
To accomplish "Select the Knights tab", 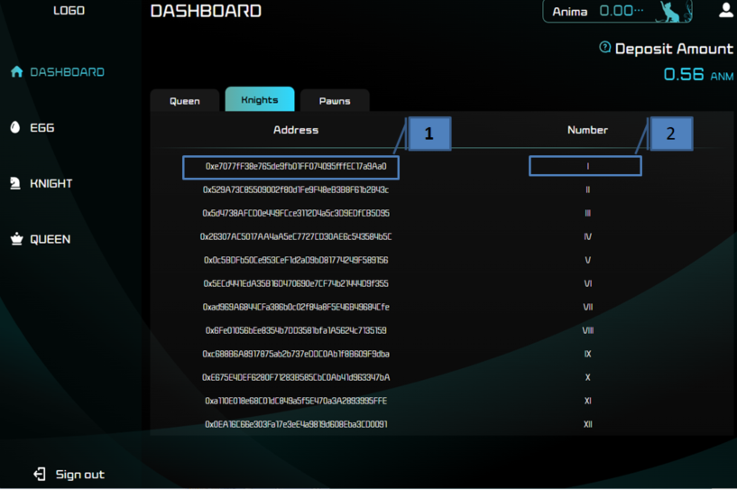I will [x=260, y=99].
